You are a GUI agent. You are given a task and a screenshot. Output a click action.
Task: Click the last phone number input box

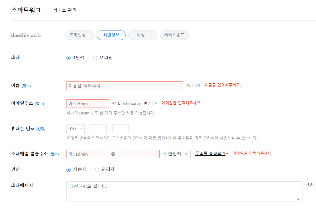[x=120, y=129]
